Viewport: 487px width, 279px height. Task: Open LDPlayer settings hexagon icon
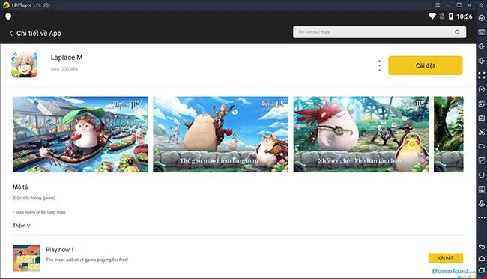(482, 18)
